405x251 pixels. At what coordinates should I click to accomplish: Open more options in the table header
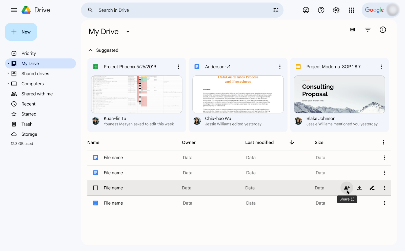[x=383, y=142]
